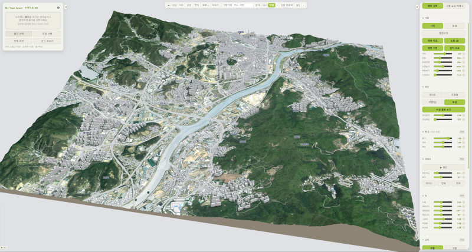
Task: Reset the 위성선명 0.50 slider icon
Action: click(464, 115)
